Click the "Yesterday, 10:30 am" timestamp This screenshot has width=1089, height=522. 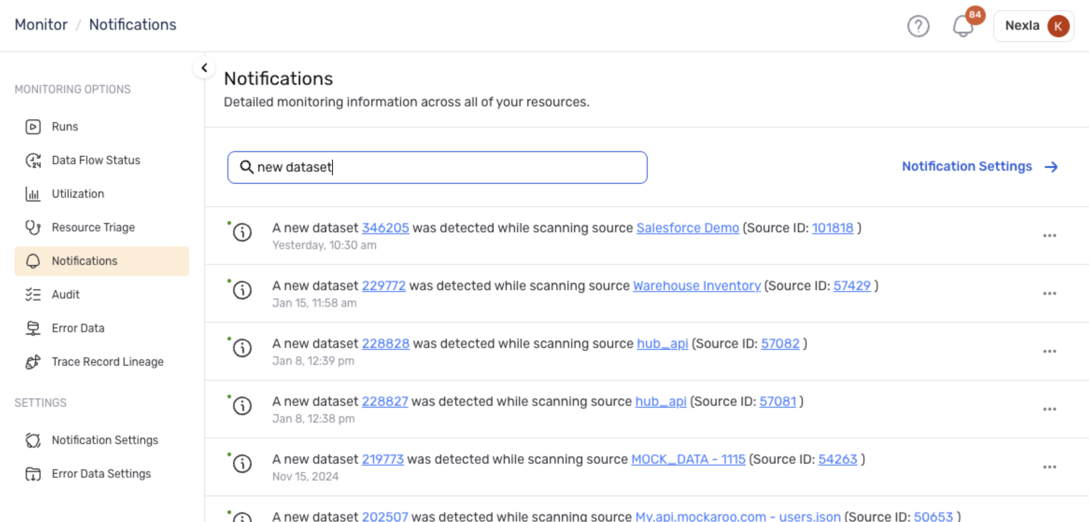pos(324,245)
